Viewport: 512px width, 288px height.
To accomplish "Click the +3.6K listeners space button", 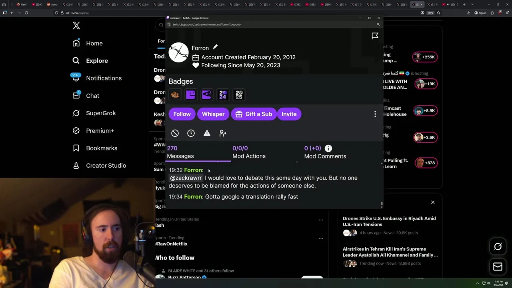I will coord(425,137).
